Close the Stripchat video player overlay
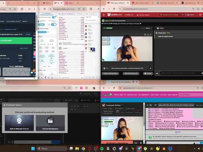This screenshot has height=152, width=203. click(x=150, y=35)
